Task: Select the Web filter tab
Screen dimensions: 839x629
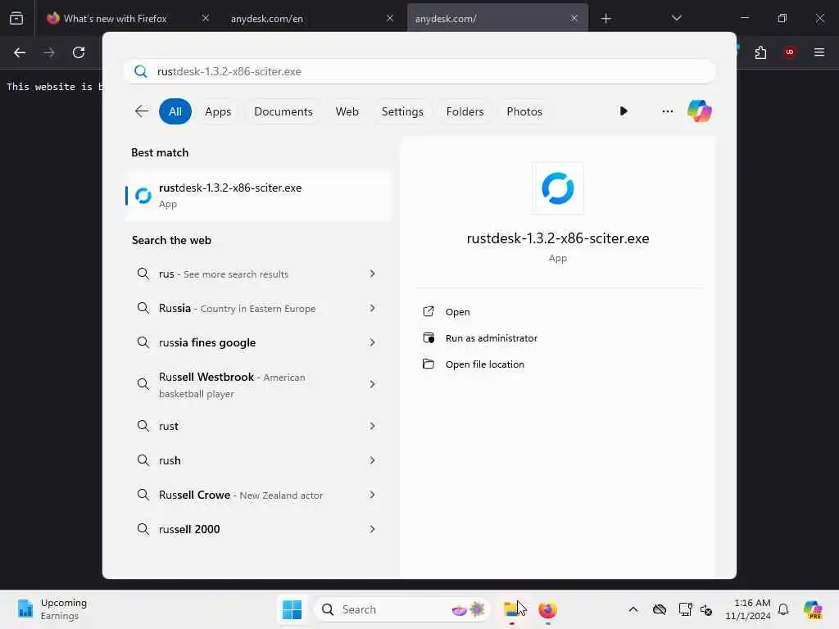Action: (347, 111)
